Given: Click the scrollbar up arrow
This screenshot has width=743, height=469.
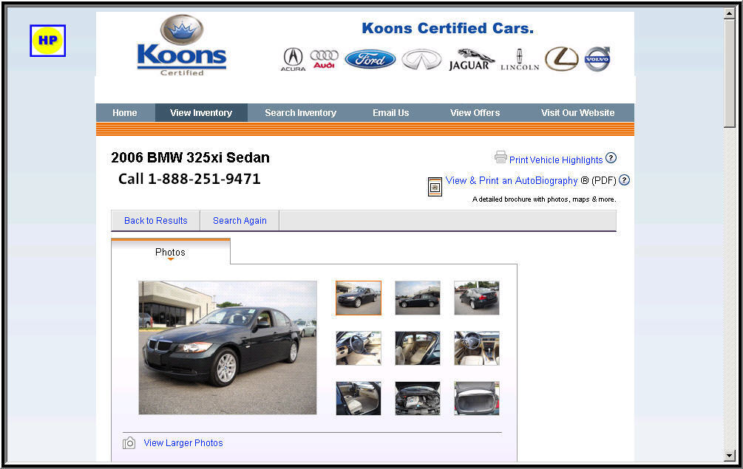Looking at the screenshot, I should 730,13.
